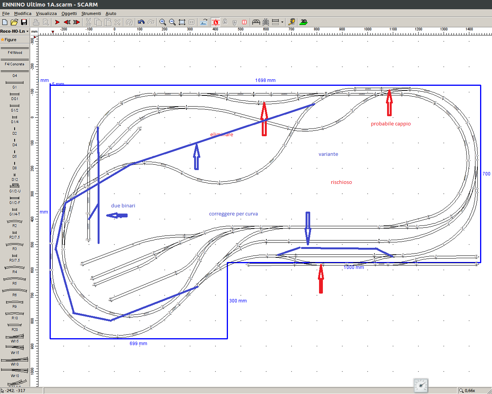Zoom out with the magnifier minus
Screen dimensions: 492x394
(x=172, y=22)
